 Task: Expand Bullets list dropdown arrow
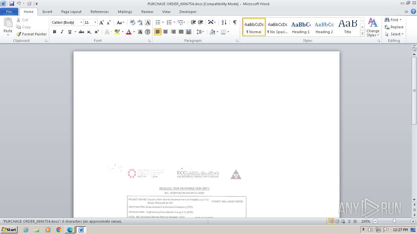pyautogui.click(x=163, y=22)
